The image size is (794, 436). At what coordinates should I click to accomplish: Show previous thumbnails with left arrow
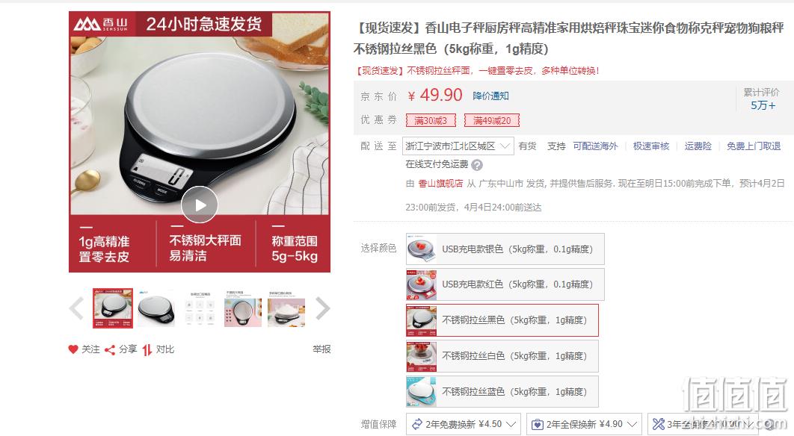pyautogui.click(x=76, y=308)
